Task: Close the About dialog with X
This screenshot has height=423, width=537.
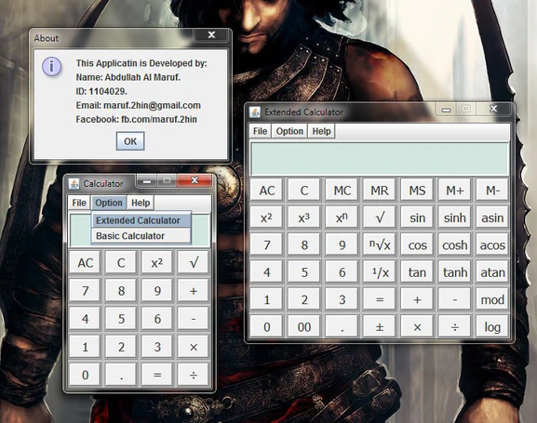Action: [211, 34]
